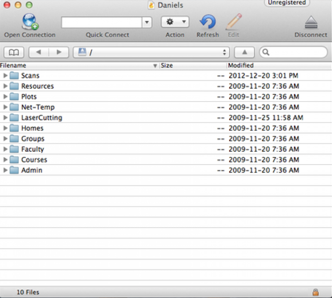Click the Refresh arrow icon
332x298 pixels.
208,22
